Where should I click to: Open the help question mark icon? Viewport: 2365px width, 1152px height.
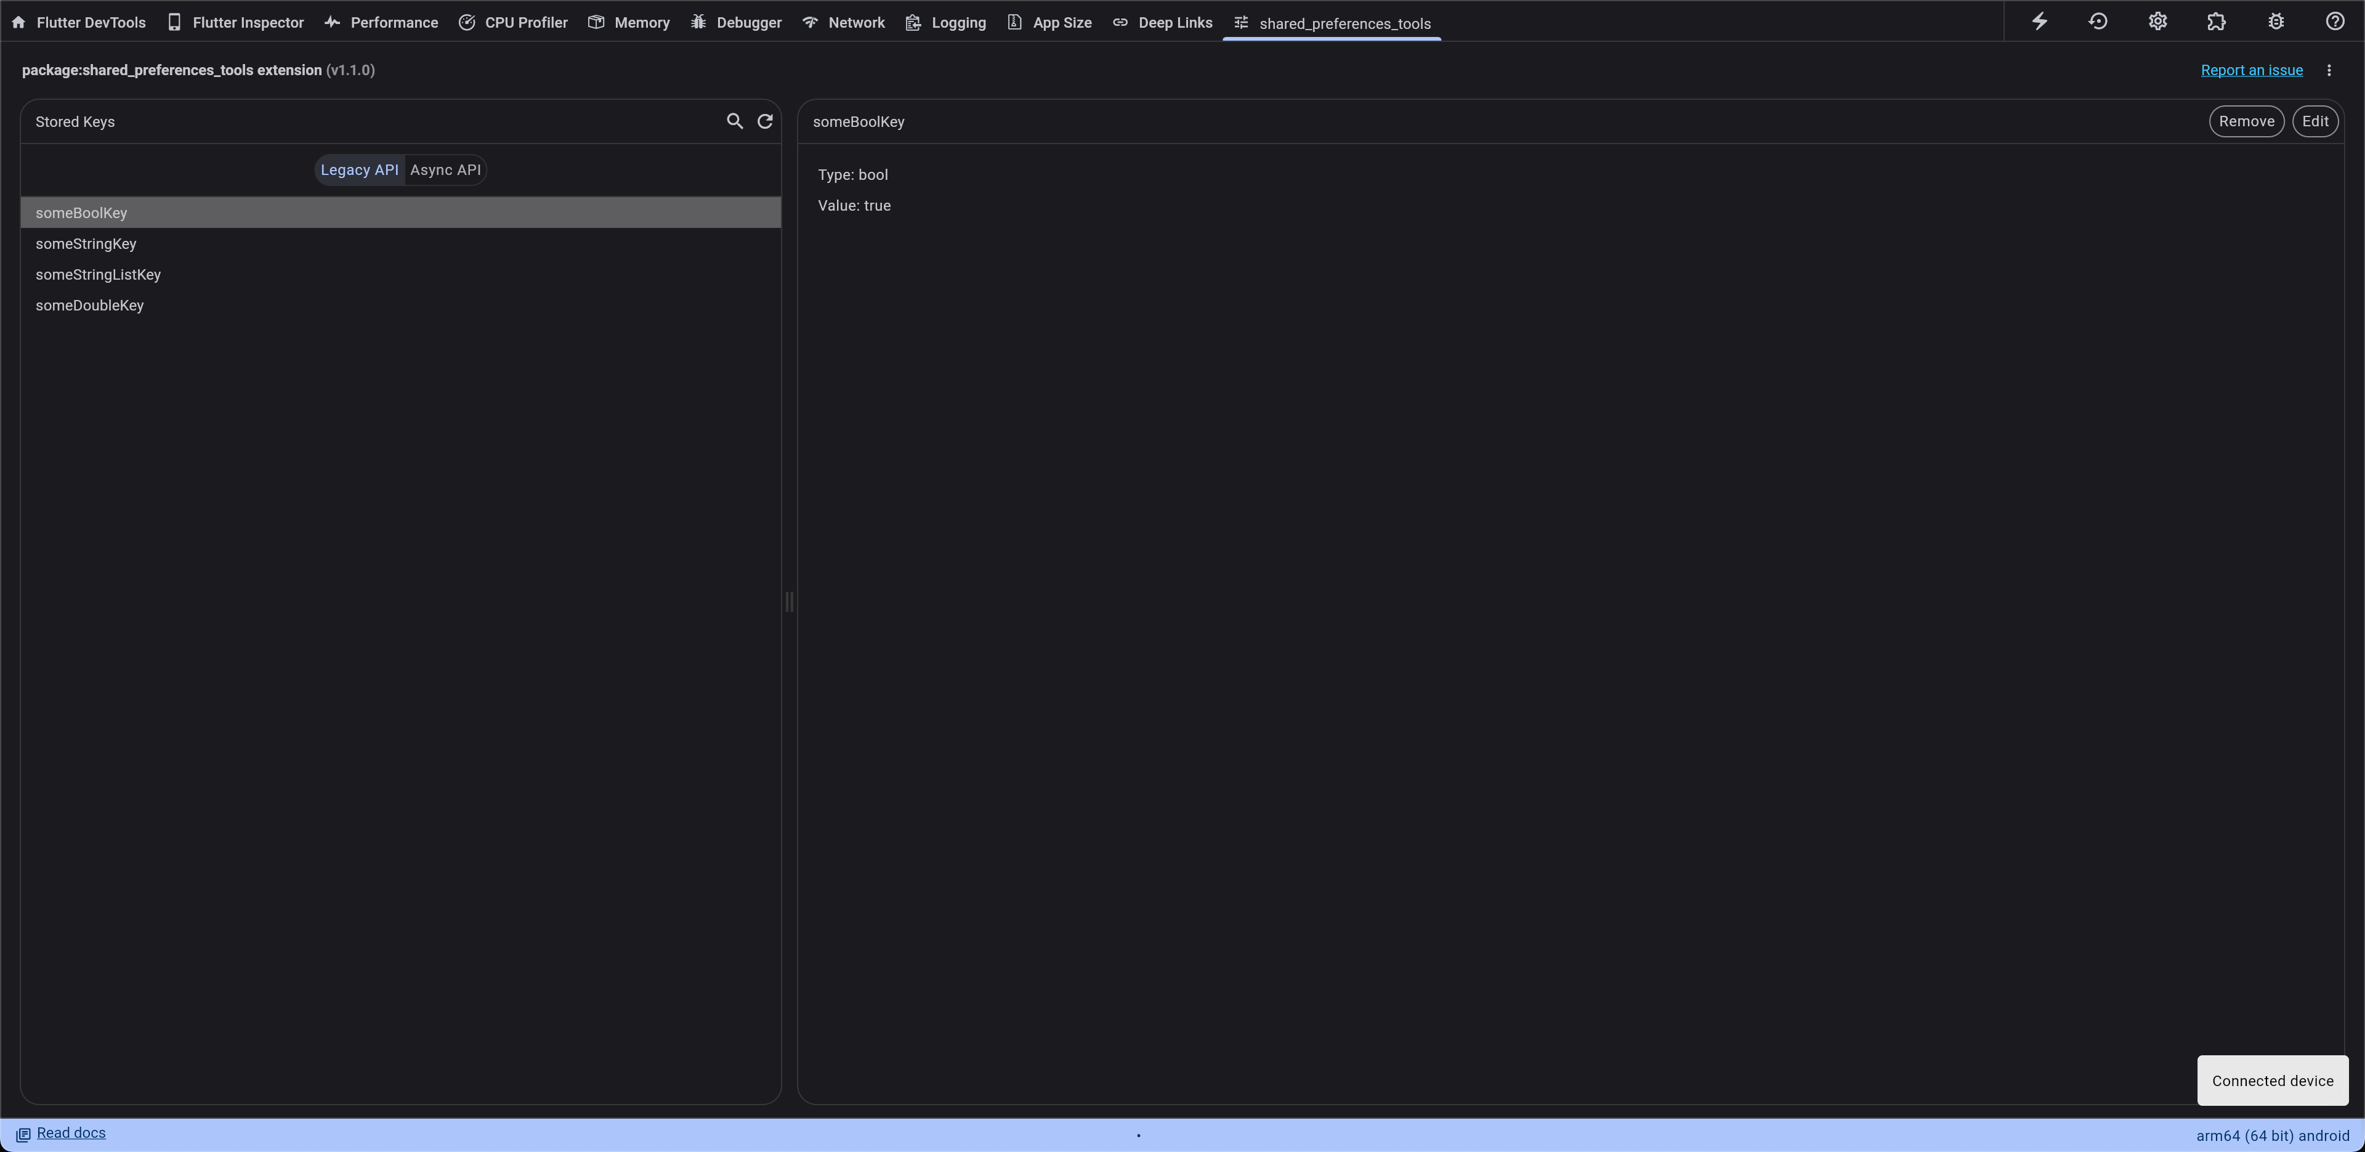coord(2335,21)
